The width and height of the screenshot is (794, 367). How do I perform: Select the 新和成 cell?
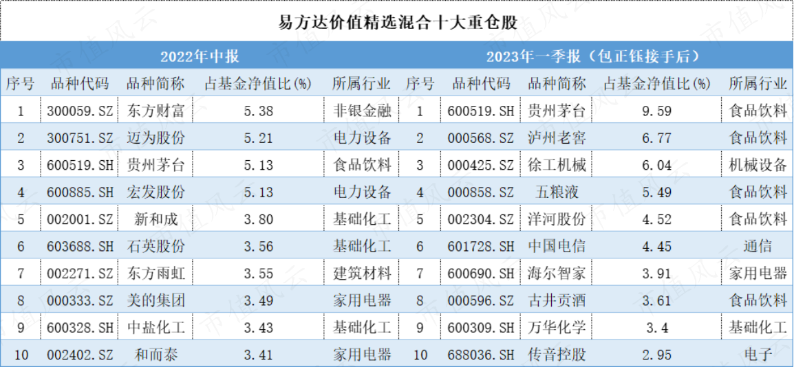(156, 219)
